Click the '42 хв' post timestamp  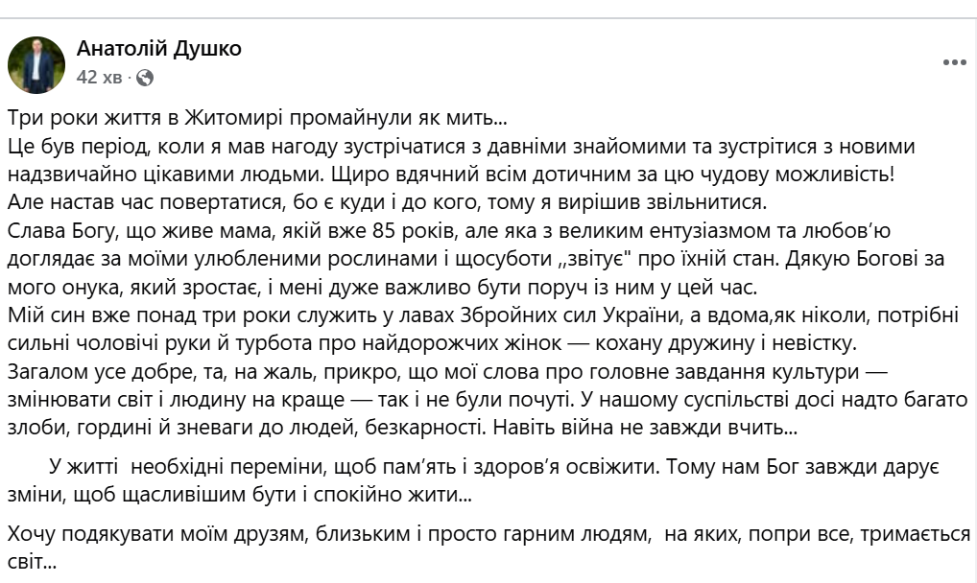tap(99, 78)
